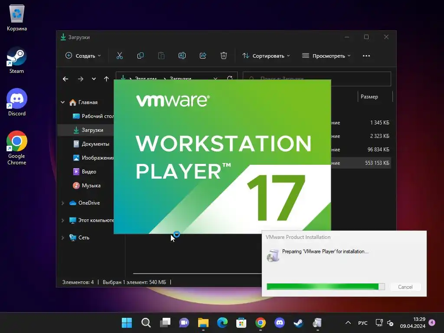Open the Chat app on taskbar

point(184,323)
